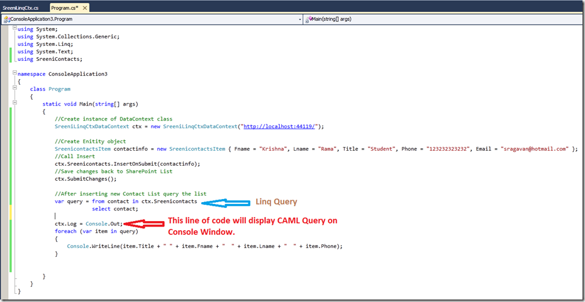This screenshot has height=302, width=585.
Task: Click 'var query = from contact' line
Action: [126, 202]
